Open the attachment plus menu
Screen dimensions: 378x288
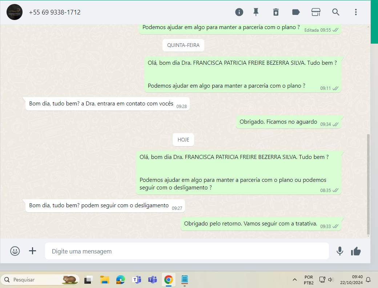coord(33,251)
